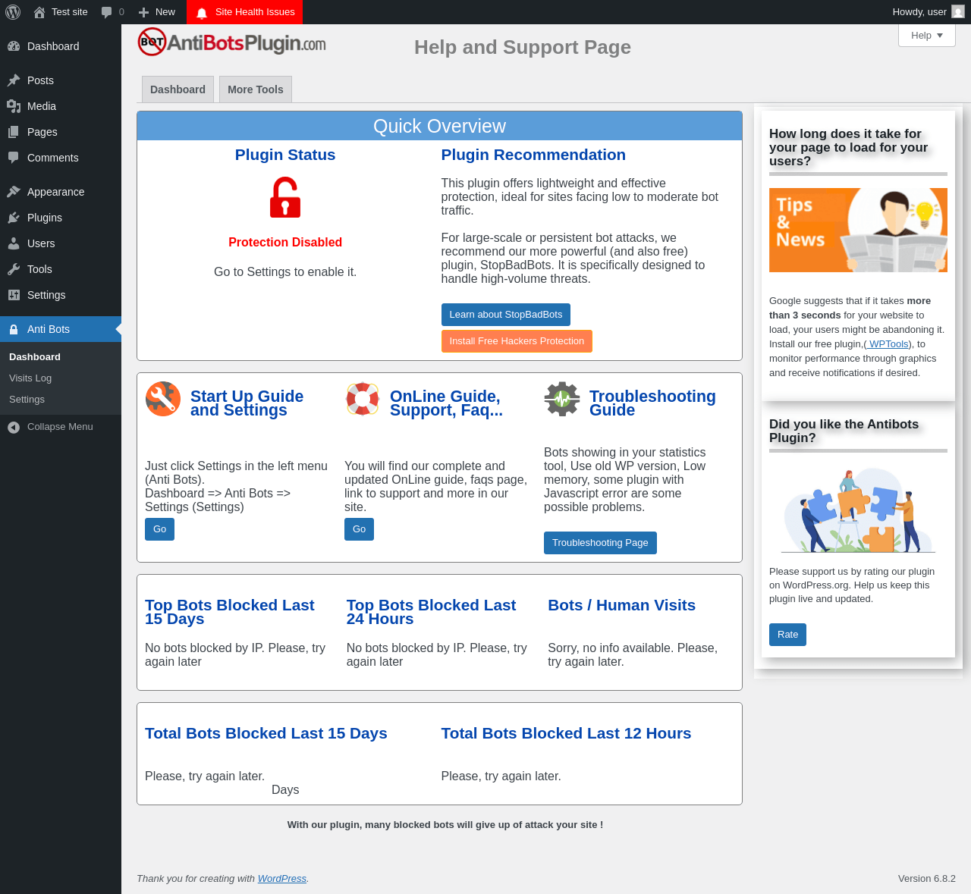Switch to the More Tools tab
The image size is (971, 894).
pos(256,89)
